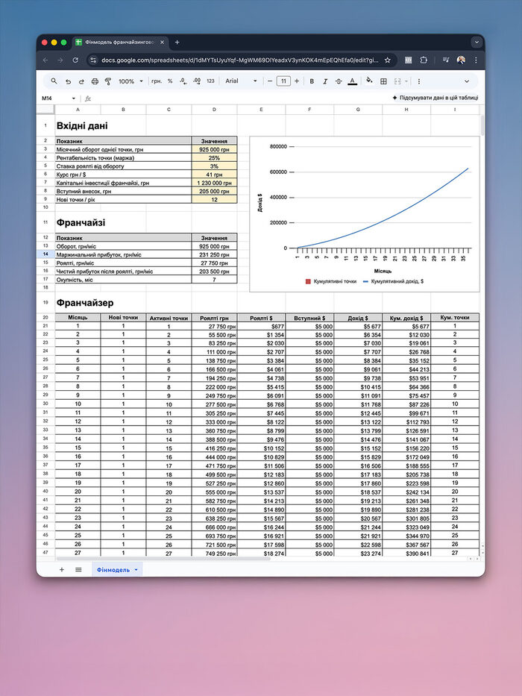Activate the paint format tool
Screen dimensions: 522x696
pyautogui.click(x=108, y=81)
